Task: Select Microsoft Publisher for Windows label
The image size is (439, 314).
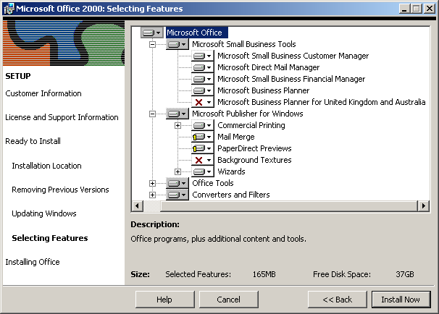Action: 248,114
